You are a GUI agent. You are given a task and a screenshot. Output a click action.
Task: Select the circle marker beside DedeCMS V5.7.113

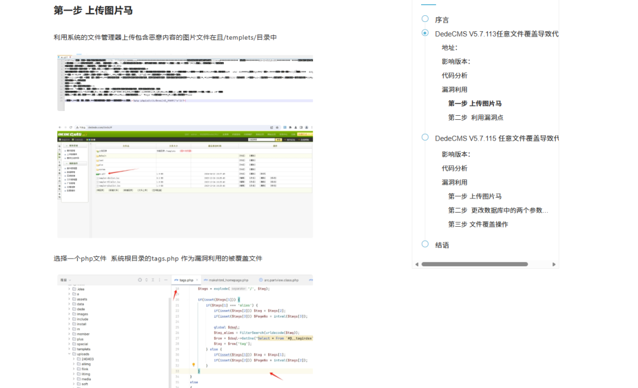pyautogui.click(x=425, y=33)
